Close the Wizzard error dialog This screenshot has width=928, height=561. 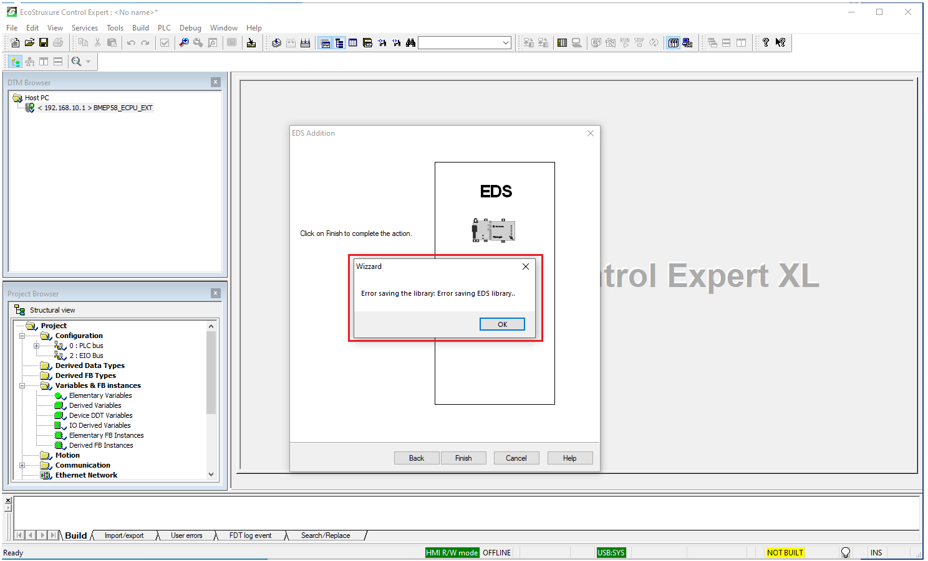[526, 266]
